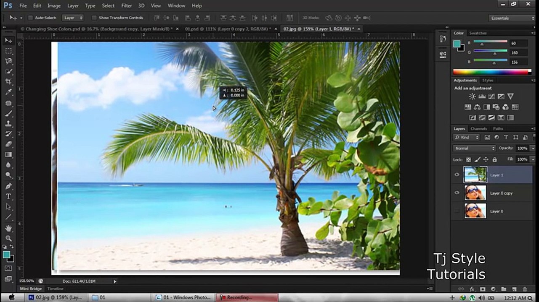Open the Opacity slider dropdown arrow
The height and width of the screenshot is (302, 539).
click(533, 148)
